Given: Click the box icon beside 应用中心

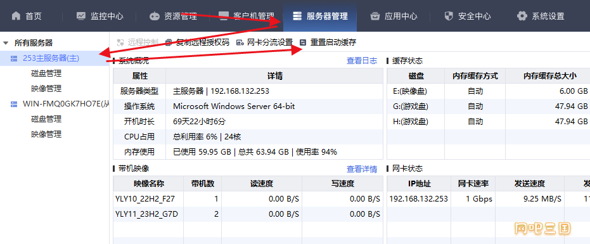Looking at the screenshot, I should click(x=375, y=16).
